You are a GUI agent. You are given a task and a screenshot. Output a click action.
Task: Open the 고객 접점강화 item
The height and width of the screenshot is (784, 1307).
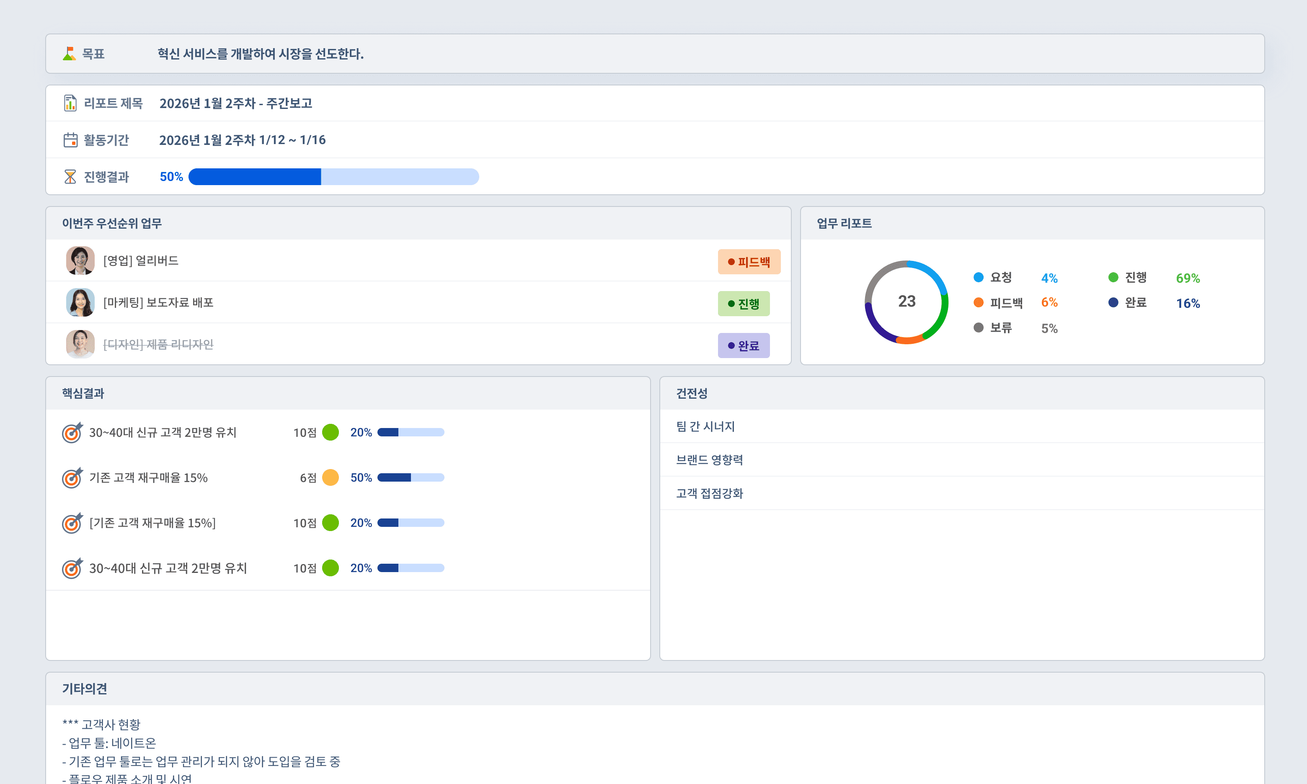tap(709, 493)
